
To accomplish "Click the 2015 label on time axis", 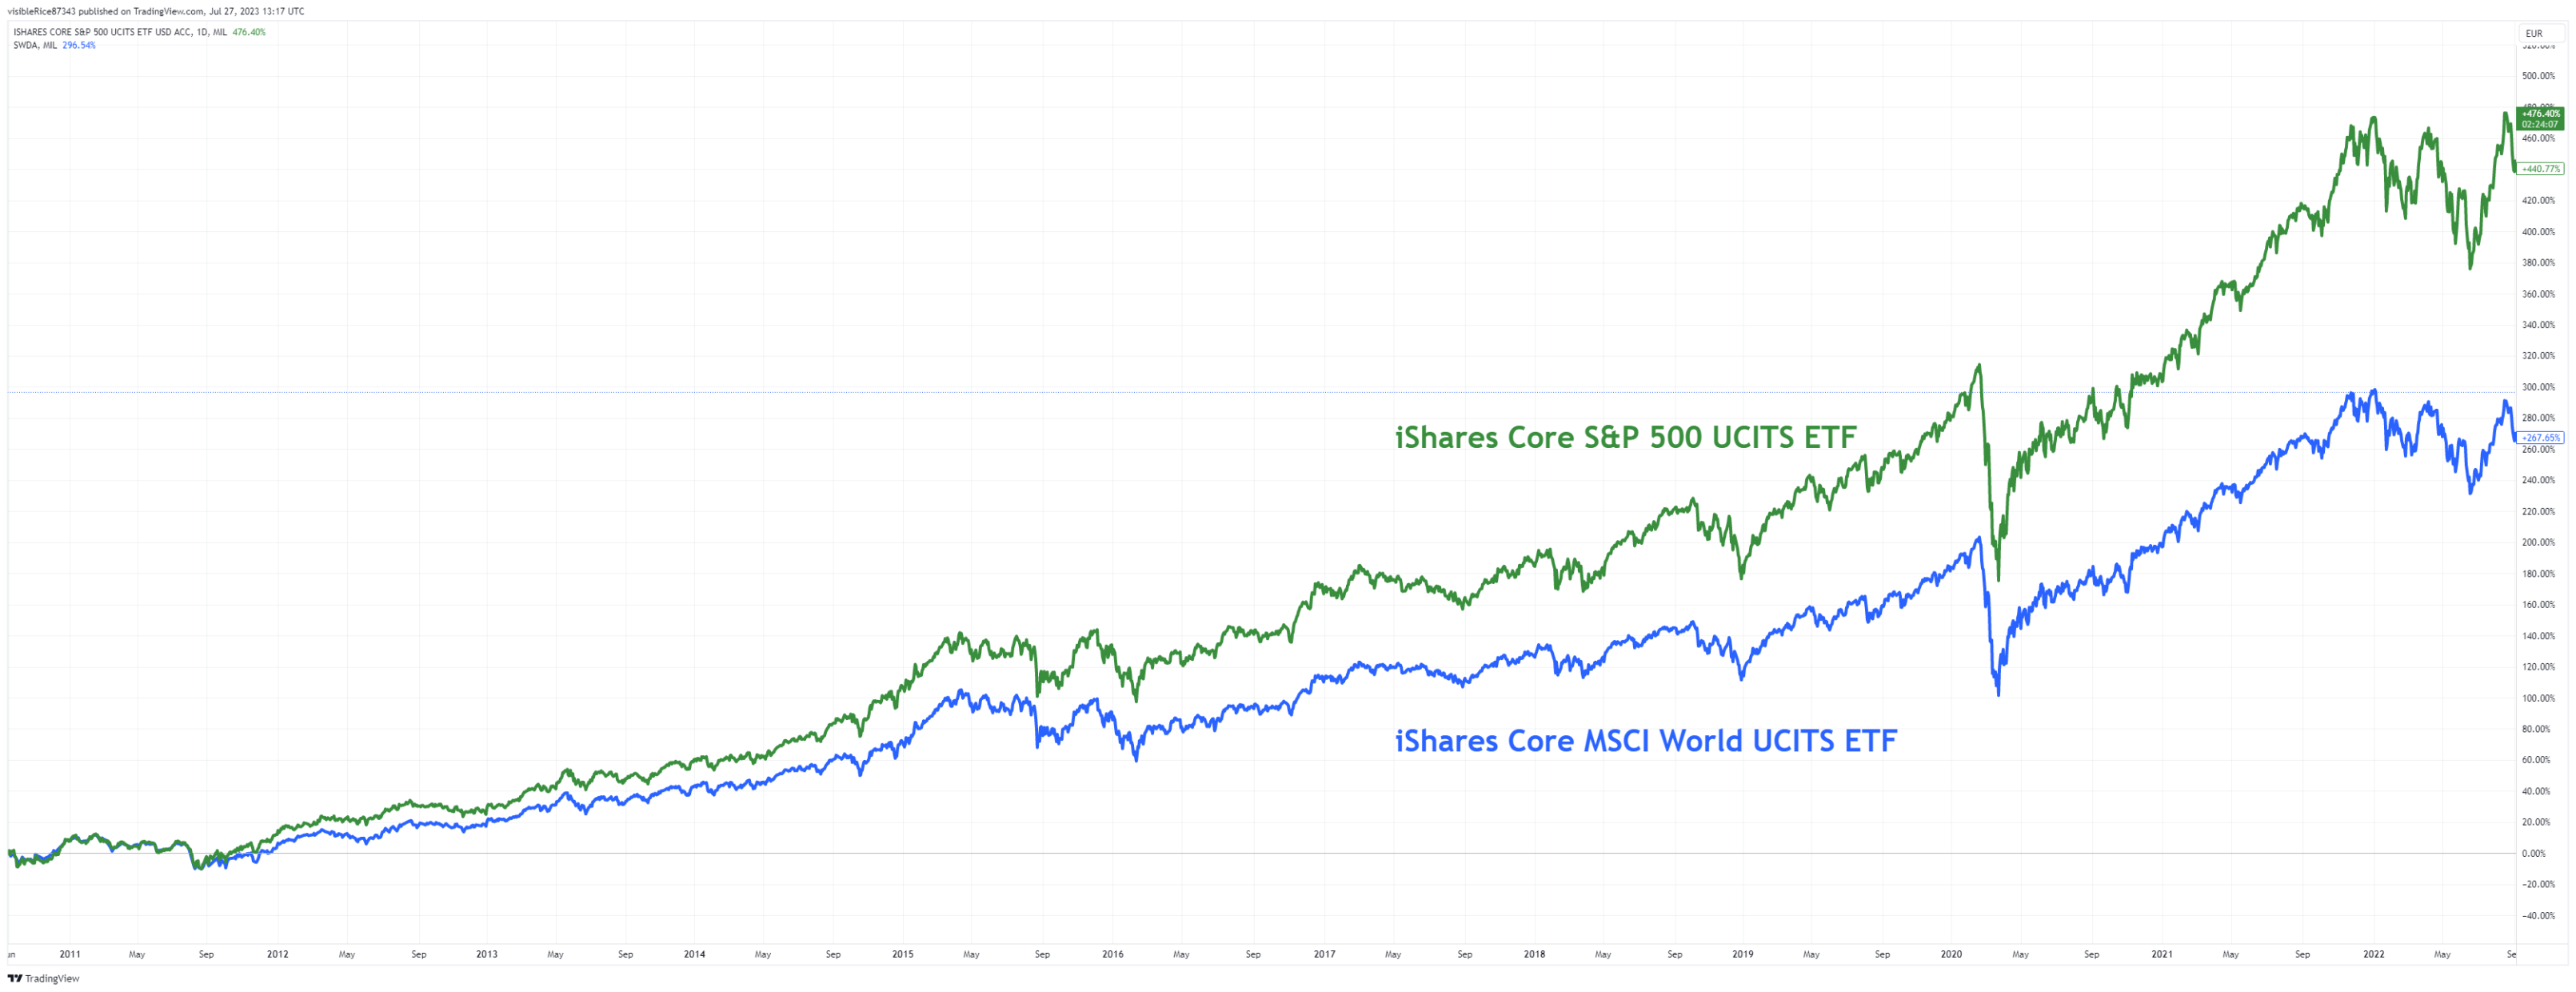I will coord(902,954).
